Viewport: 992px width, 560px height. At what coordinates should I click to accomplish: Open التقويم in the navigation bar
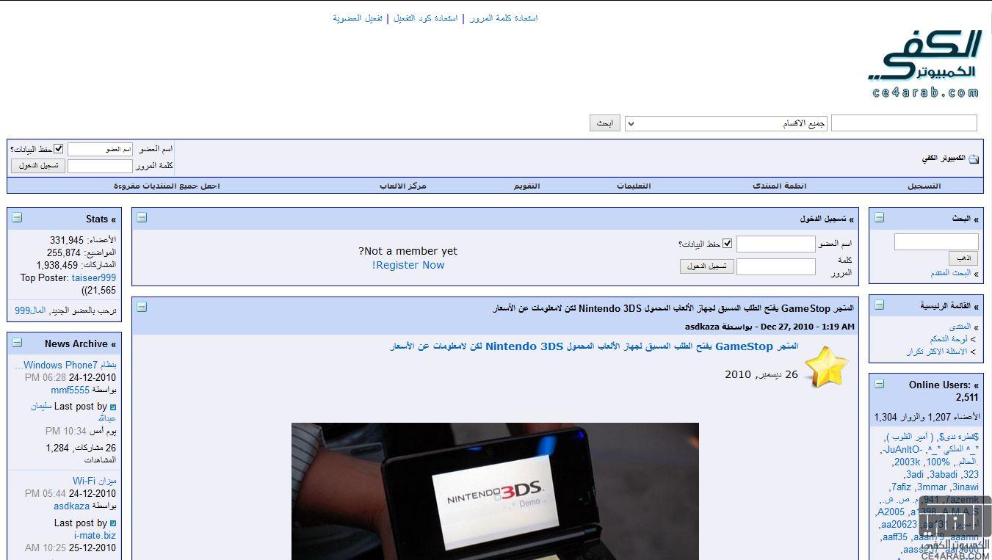pyautogui.click(x=526, y=186)
